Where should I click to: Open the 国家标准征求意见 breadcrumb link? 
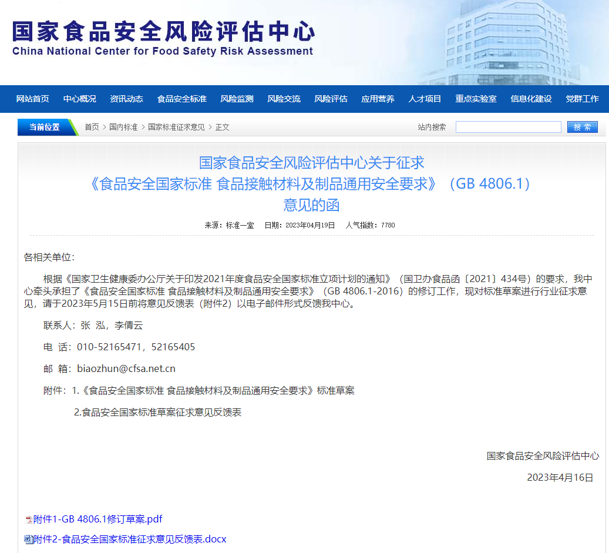tap(176, 127)
